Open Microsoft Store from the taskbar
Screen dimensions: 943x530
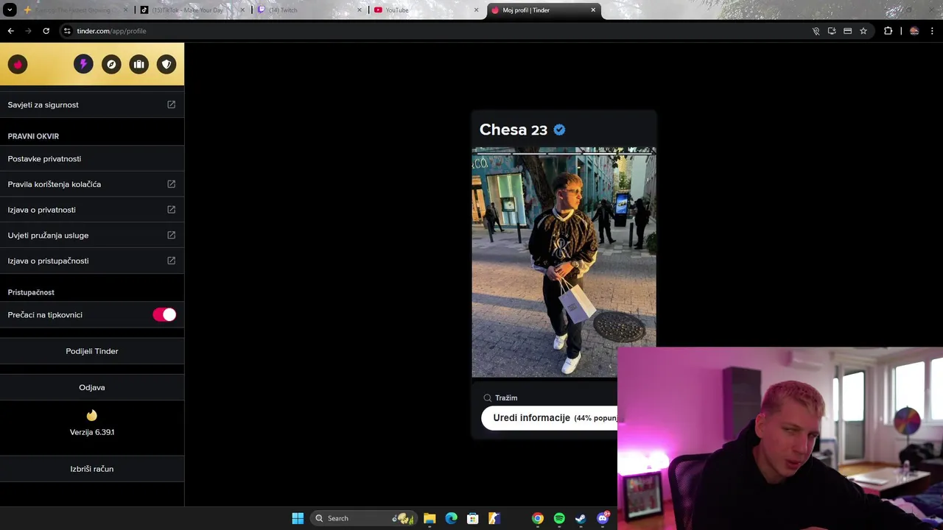coord(473,518)
